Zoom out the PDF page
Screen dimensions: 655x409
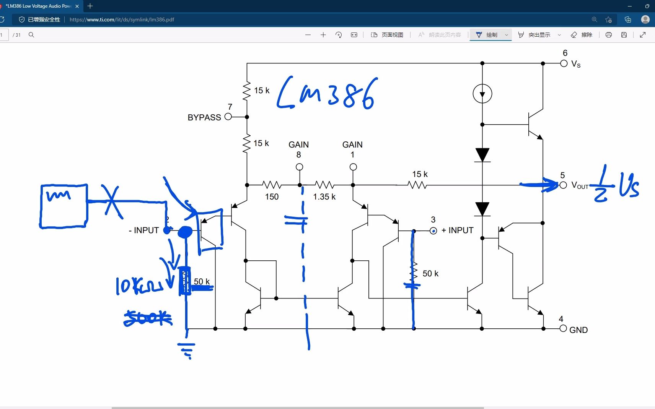coord(308,35)
